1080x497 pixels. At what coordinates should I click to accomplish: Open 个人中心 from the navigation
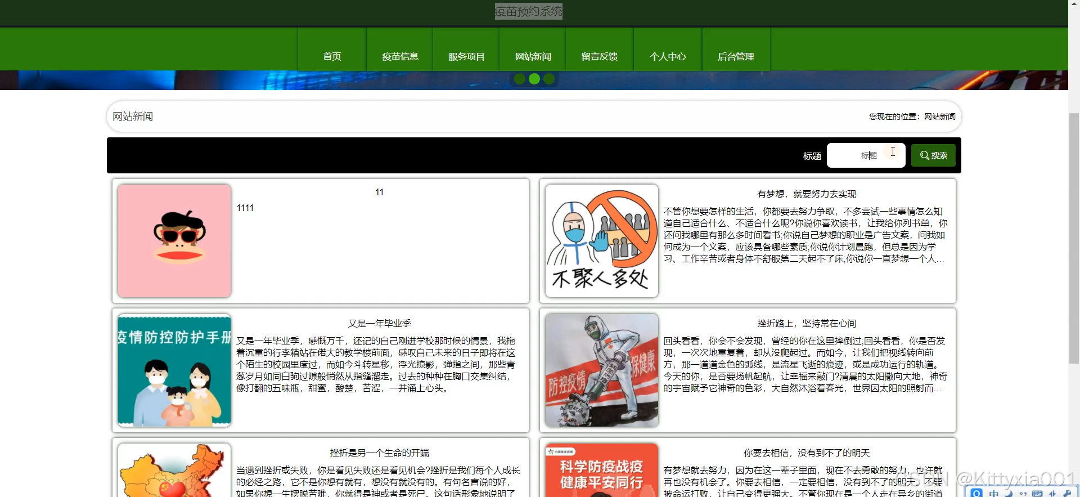point(668,56)
